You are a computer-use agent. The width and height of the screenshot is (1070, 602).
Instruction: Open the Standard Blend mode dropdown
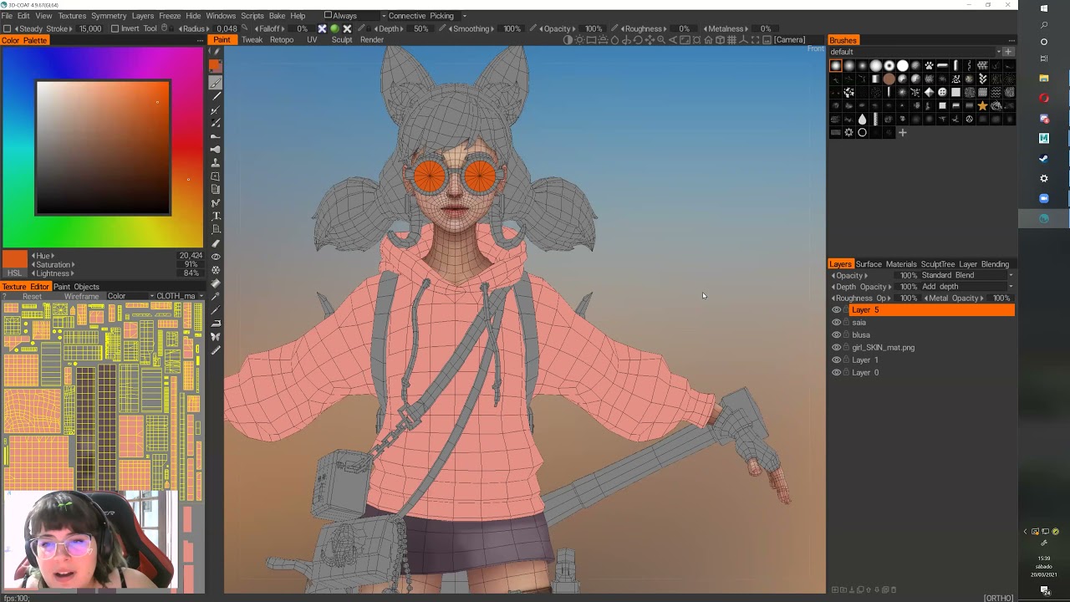click(x=968, y=275)
